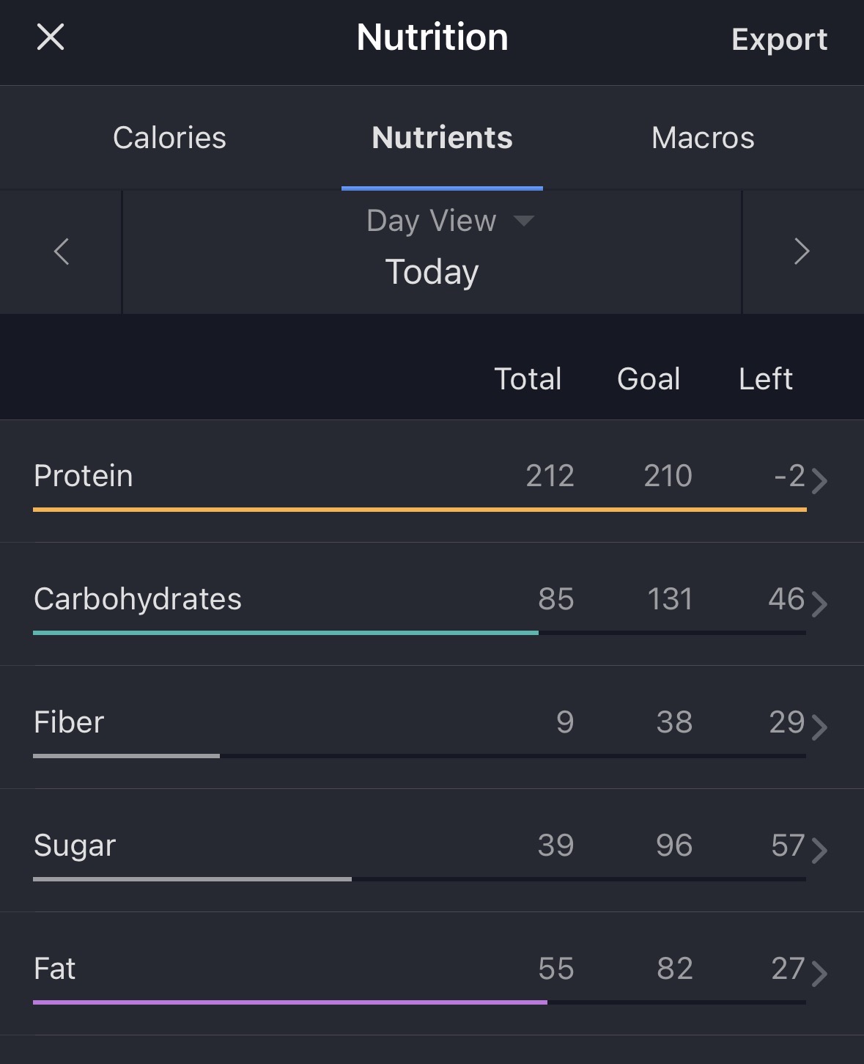Open Sugar details chevron

point(820,851)
